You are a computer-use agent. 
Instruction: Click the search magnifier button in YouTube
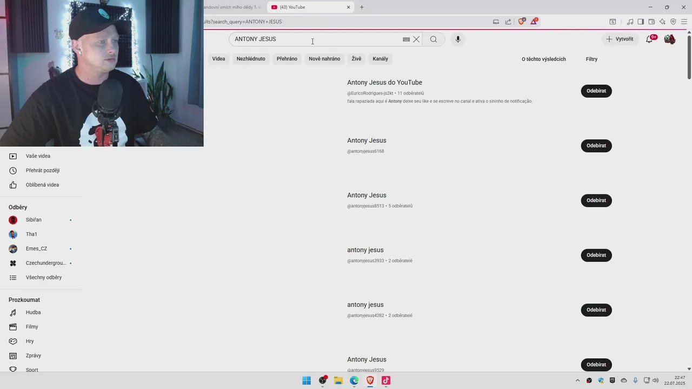tap(434, 39)
